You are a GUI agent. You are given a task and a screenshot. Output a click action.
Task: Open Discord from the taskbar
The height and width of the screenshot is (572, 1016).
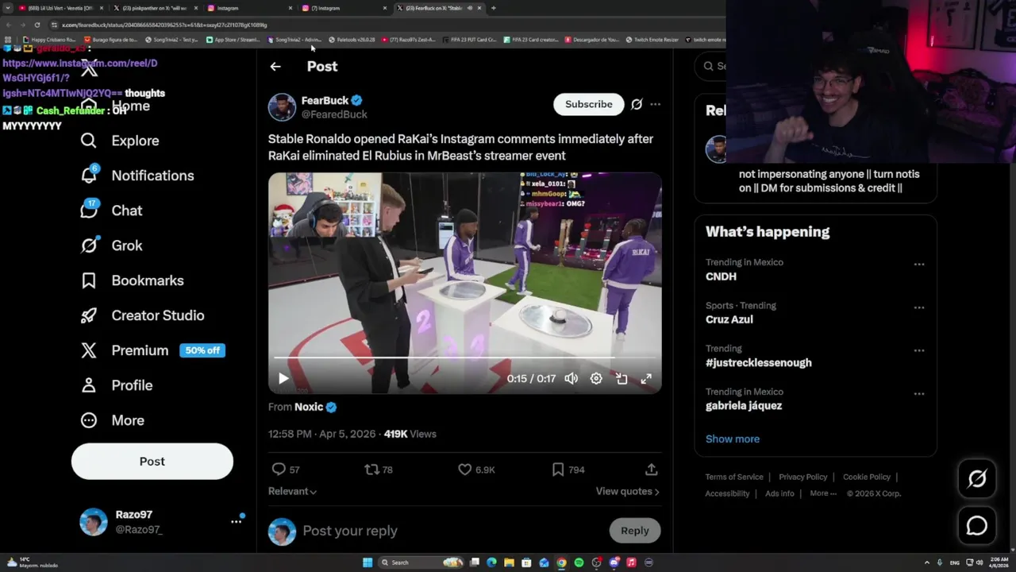point(614,562)
